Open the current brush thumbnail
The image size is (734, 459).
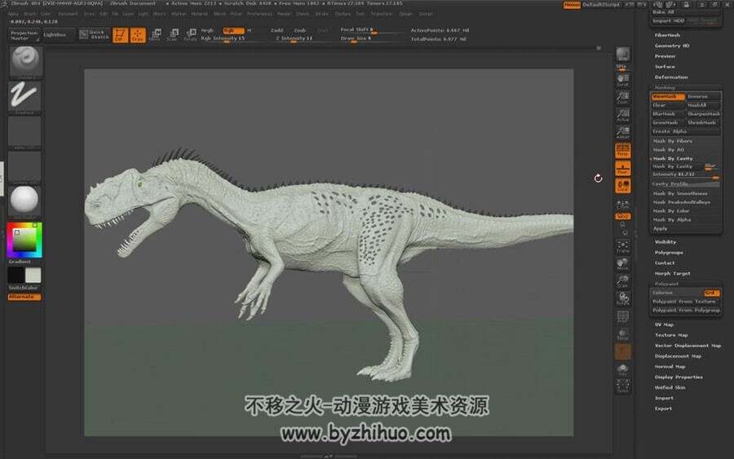[x=25, y=61]
